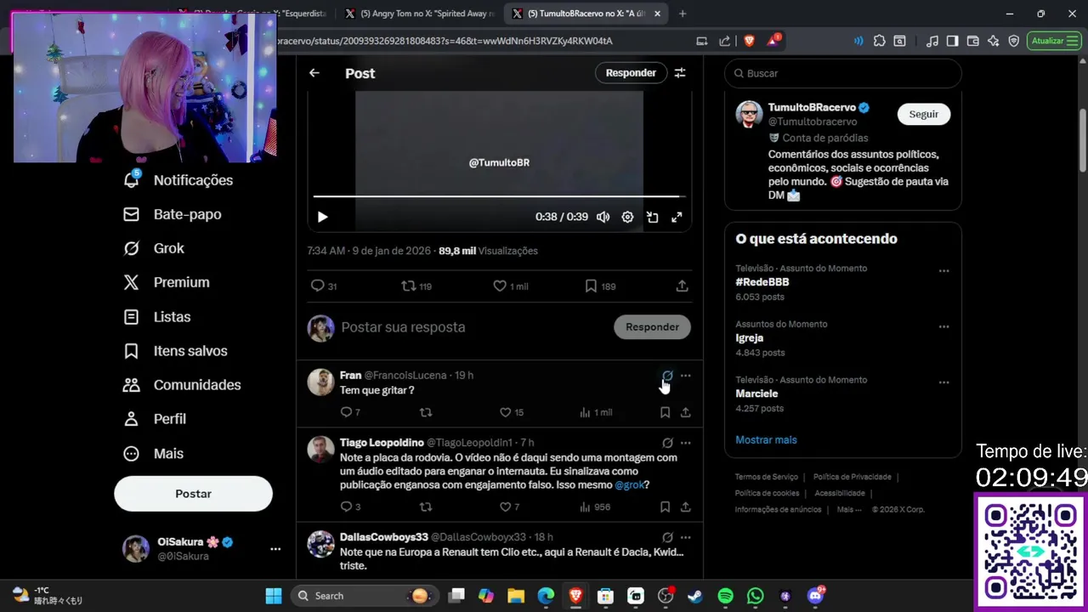Viewport: 1088px width, 612px height.
Task: Open Bate-papo in sidebar
Action: [173, 214]
